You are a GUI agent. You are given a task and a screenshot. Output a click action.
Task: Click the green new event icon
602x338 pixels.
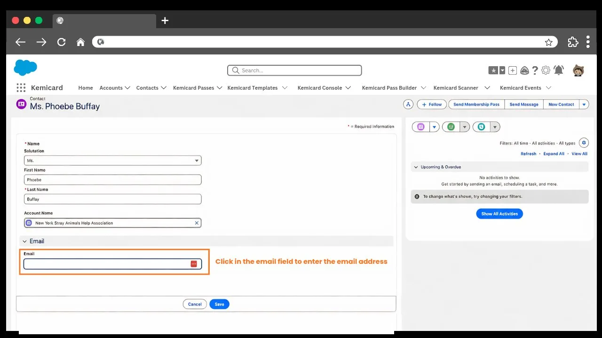pyautogui.click(x=451, y=127)
